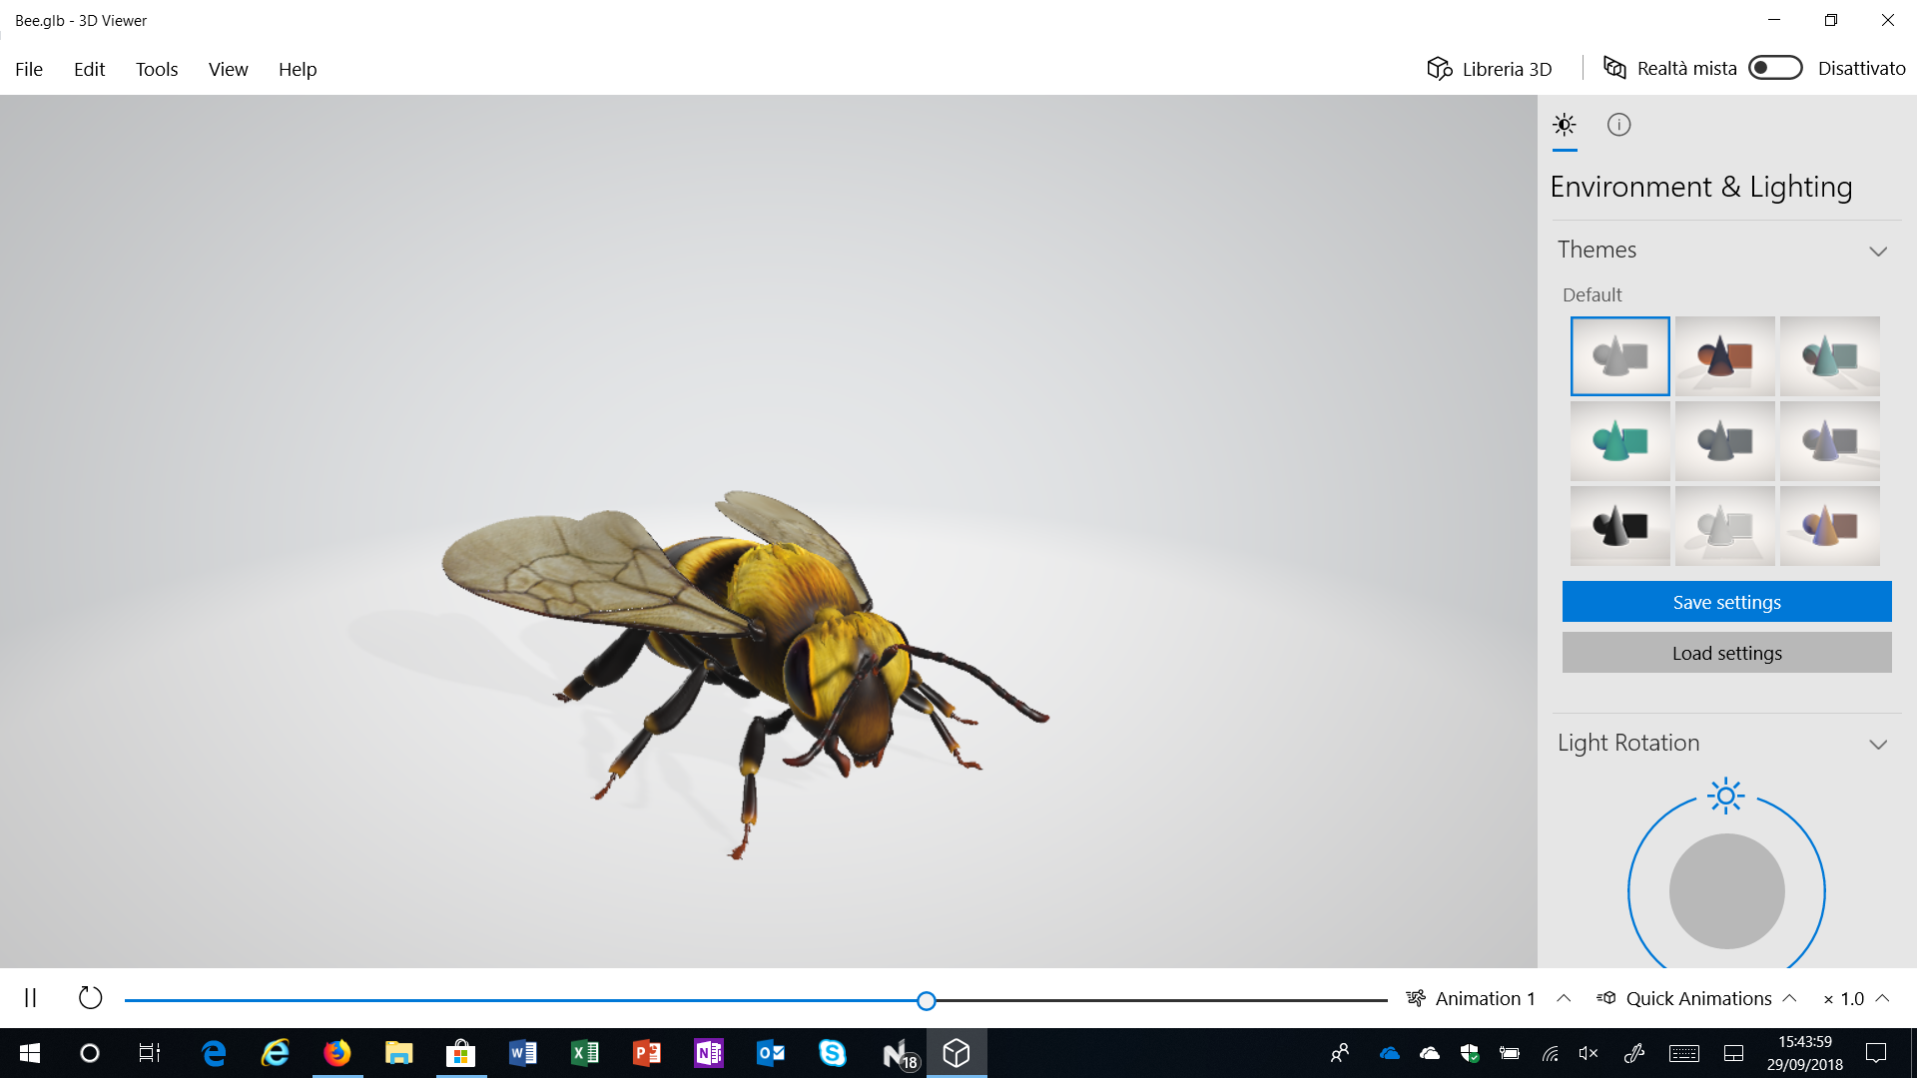Open the File menu

coord(29,69)
